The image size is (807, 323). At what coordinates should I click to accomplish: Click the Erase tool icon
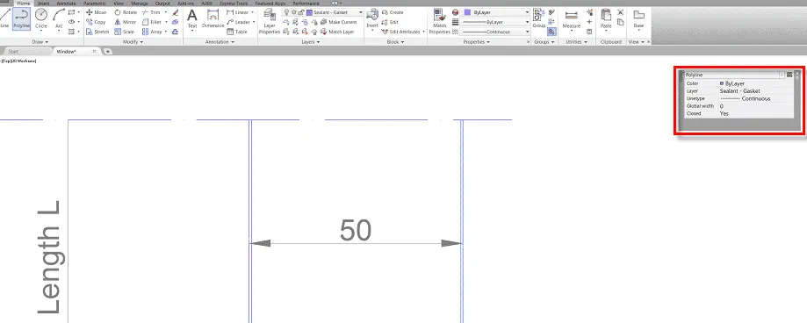tap(176, 12)
